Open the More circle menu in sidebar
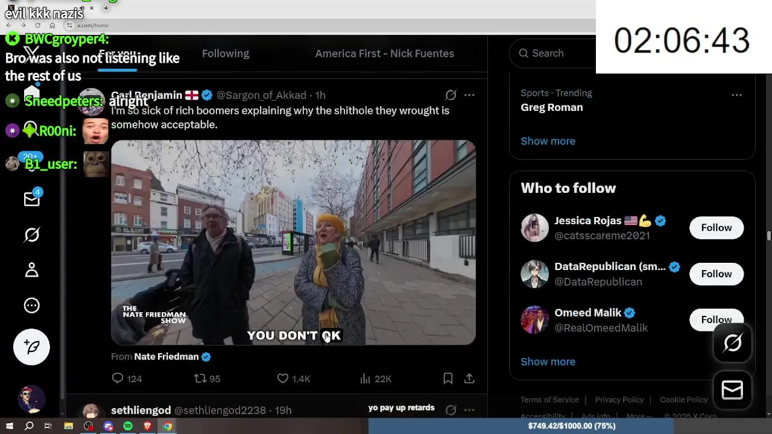 [x=31, y=306]
